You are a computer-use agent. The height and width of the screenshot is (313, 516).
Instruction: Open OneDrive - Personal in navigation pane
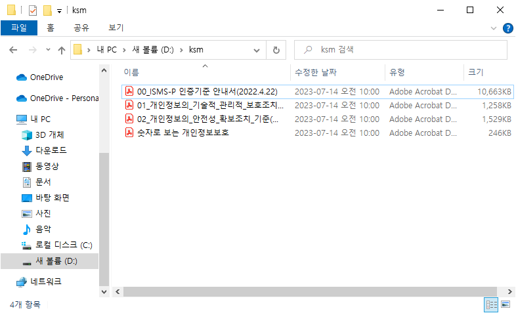click(57, 98)
